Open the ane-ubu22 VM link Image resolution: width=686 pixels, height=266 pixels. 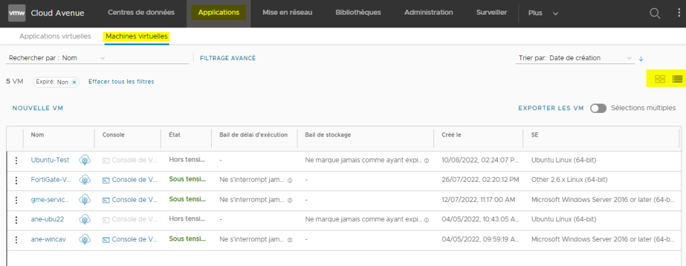point(48,219)
